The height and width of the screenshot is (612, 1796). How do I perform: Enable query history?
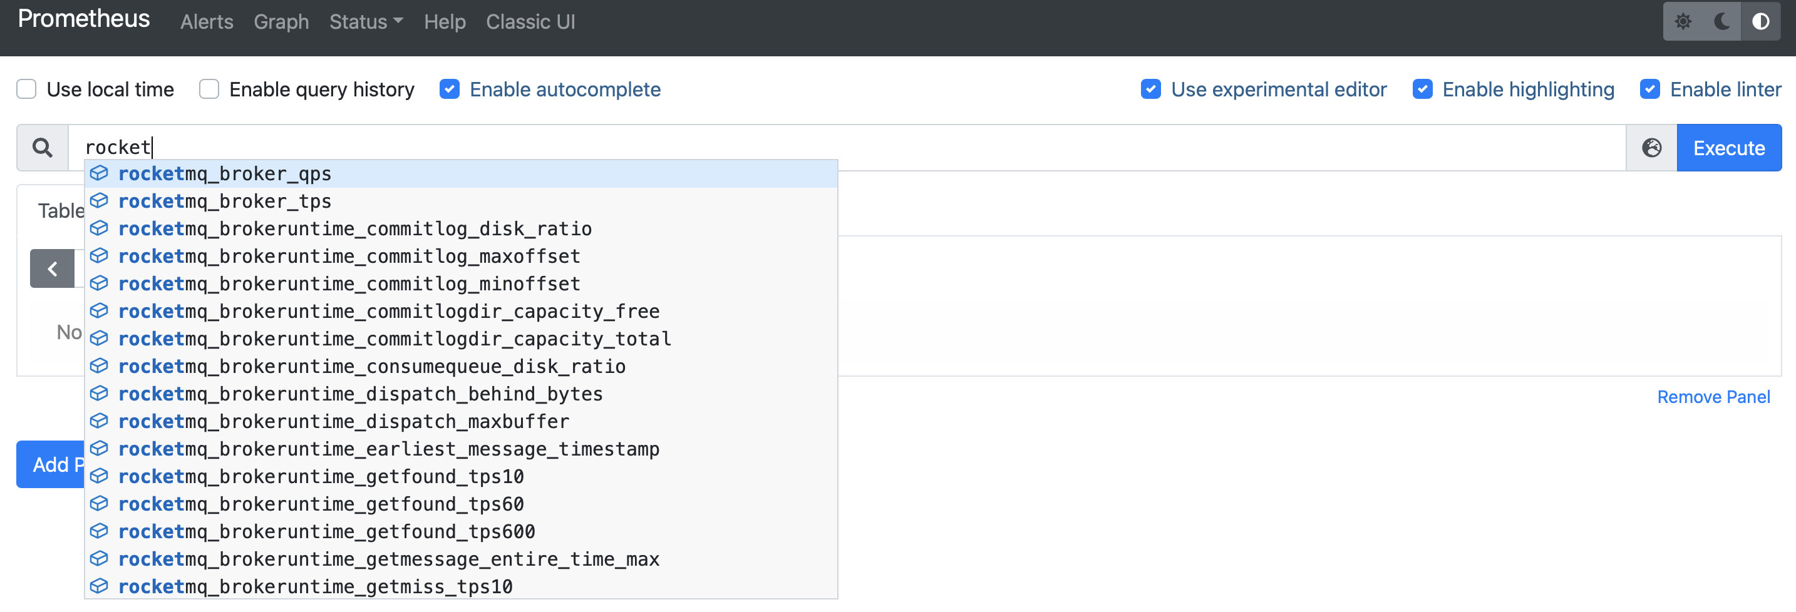(x=209, y=89)
